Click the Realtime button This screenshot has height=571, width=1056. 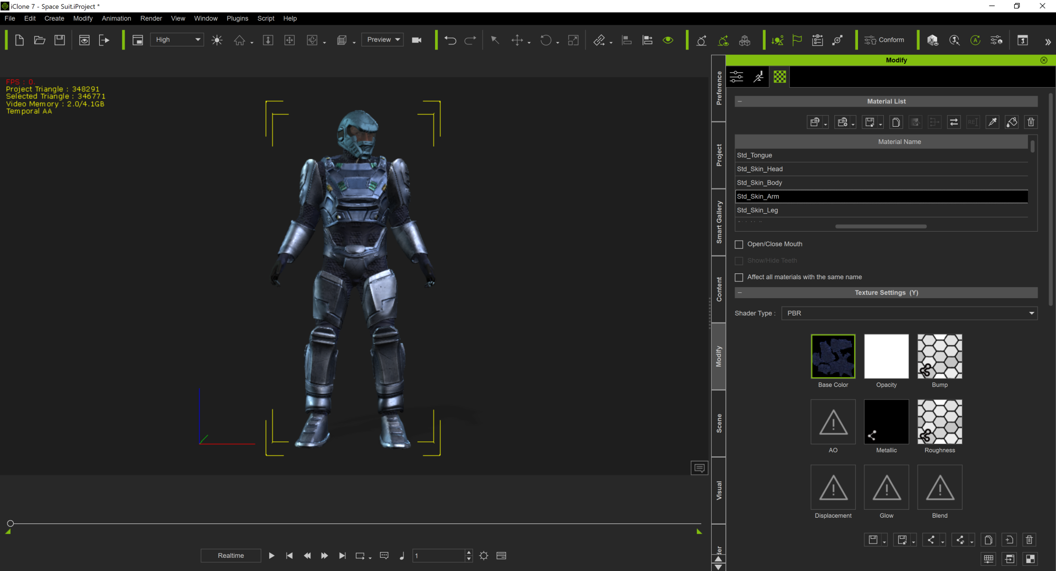[x=231, y=556]
